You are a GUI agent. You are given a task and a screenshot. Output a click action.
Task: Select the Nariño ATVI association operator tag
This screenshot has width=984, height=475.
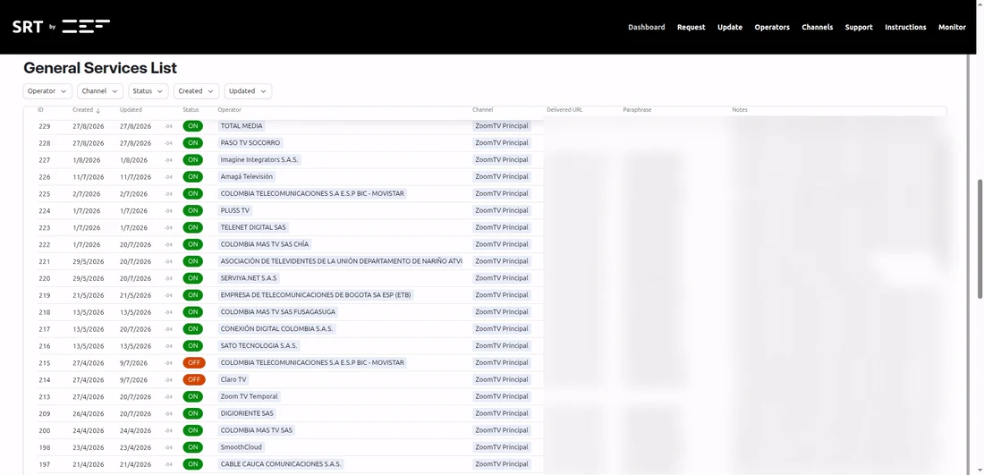point(342,261)
